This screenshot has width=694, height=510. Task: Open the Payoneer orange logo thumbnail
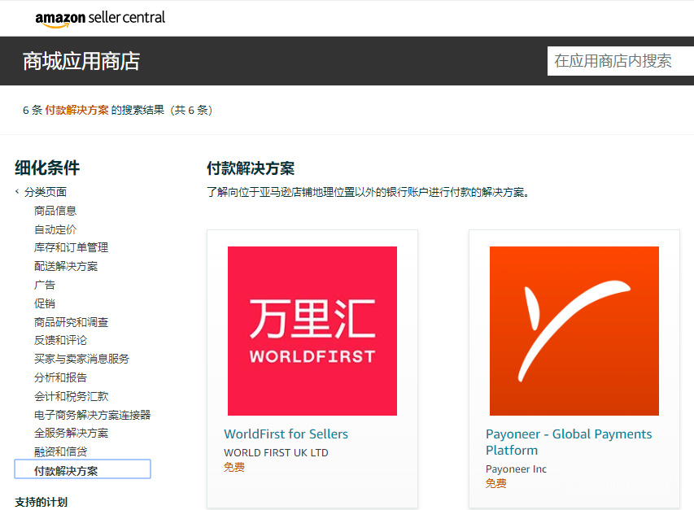574,331
